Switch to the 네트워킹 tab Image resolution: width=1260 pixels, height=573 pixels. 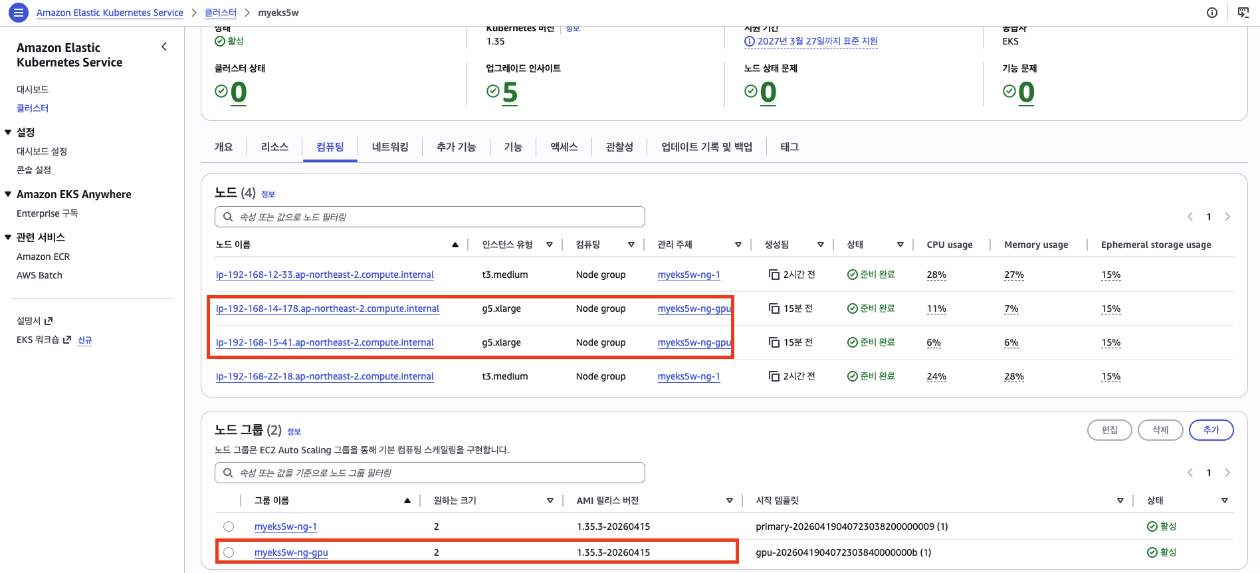390,147
